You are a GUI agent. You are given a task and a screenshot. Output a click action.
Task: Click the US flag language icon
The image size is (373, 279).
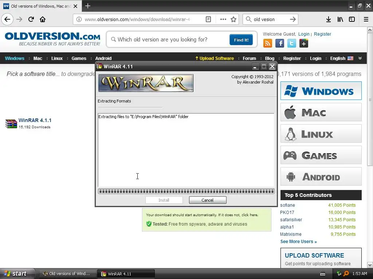click(350, 58)
